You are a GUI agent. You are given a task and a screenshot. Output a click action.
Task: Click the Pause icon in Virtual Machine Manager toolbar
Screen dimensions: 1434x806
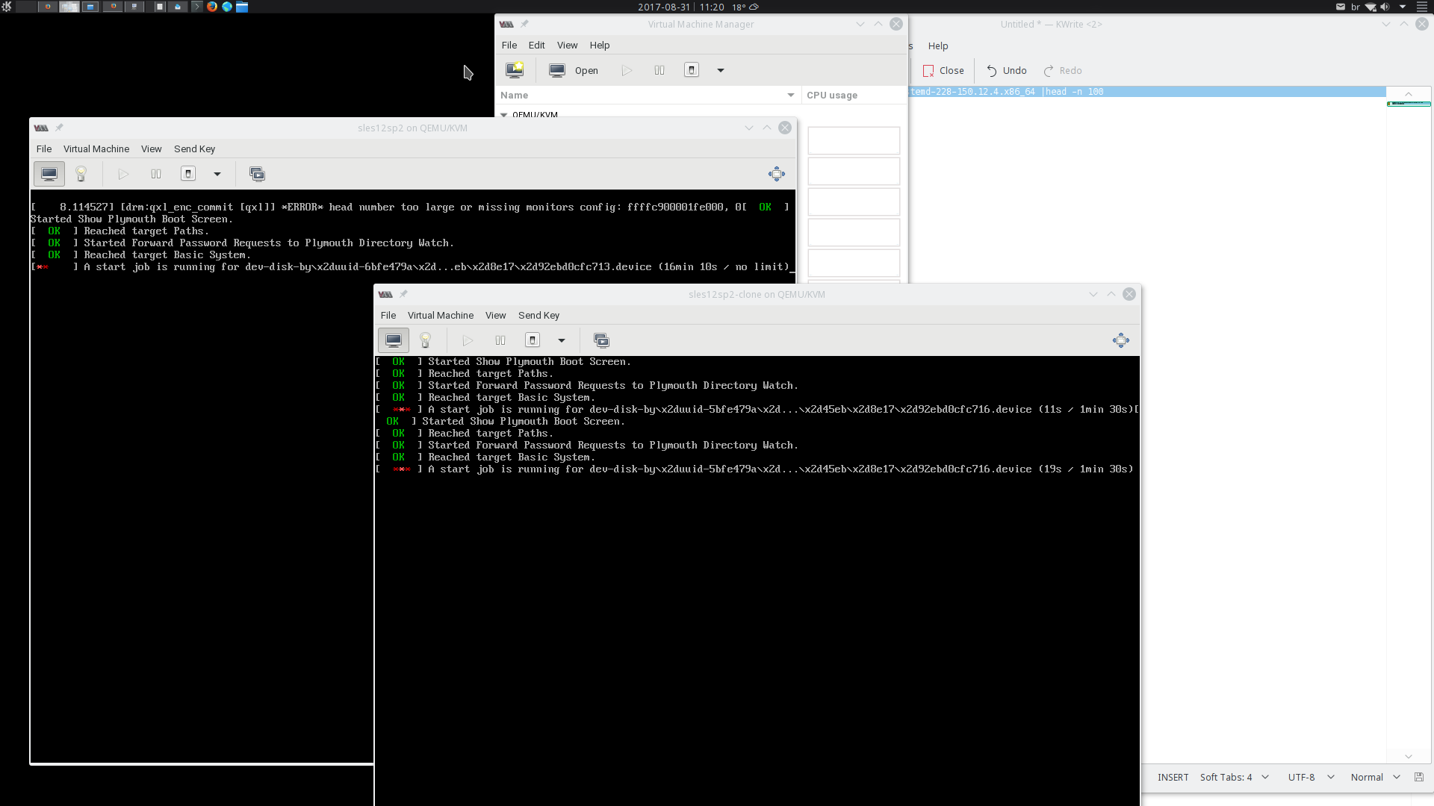click(x=659, y=70)
